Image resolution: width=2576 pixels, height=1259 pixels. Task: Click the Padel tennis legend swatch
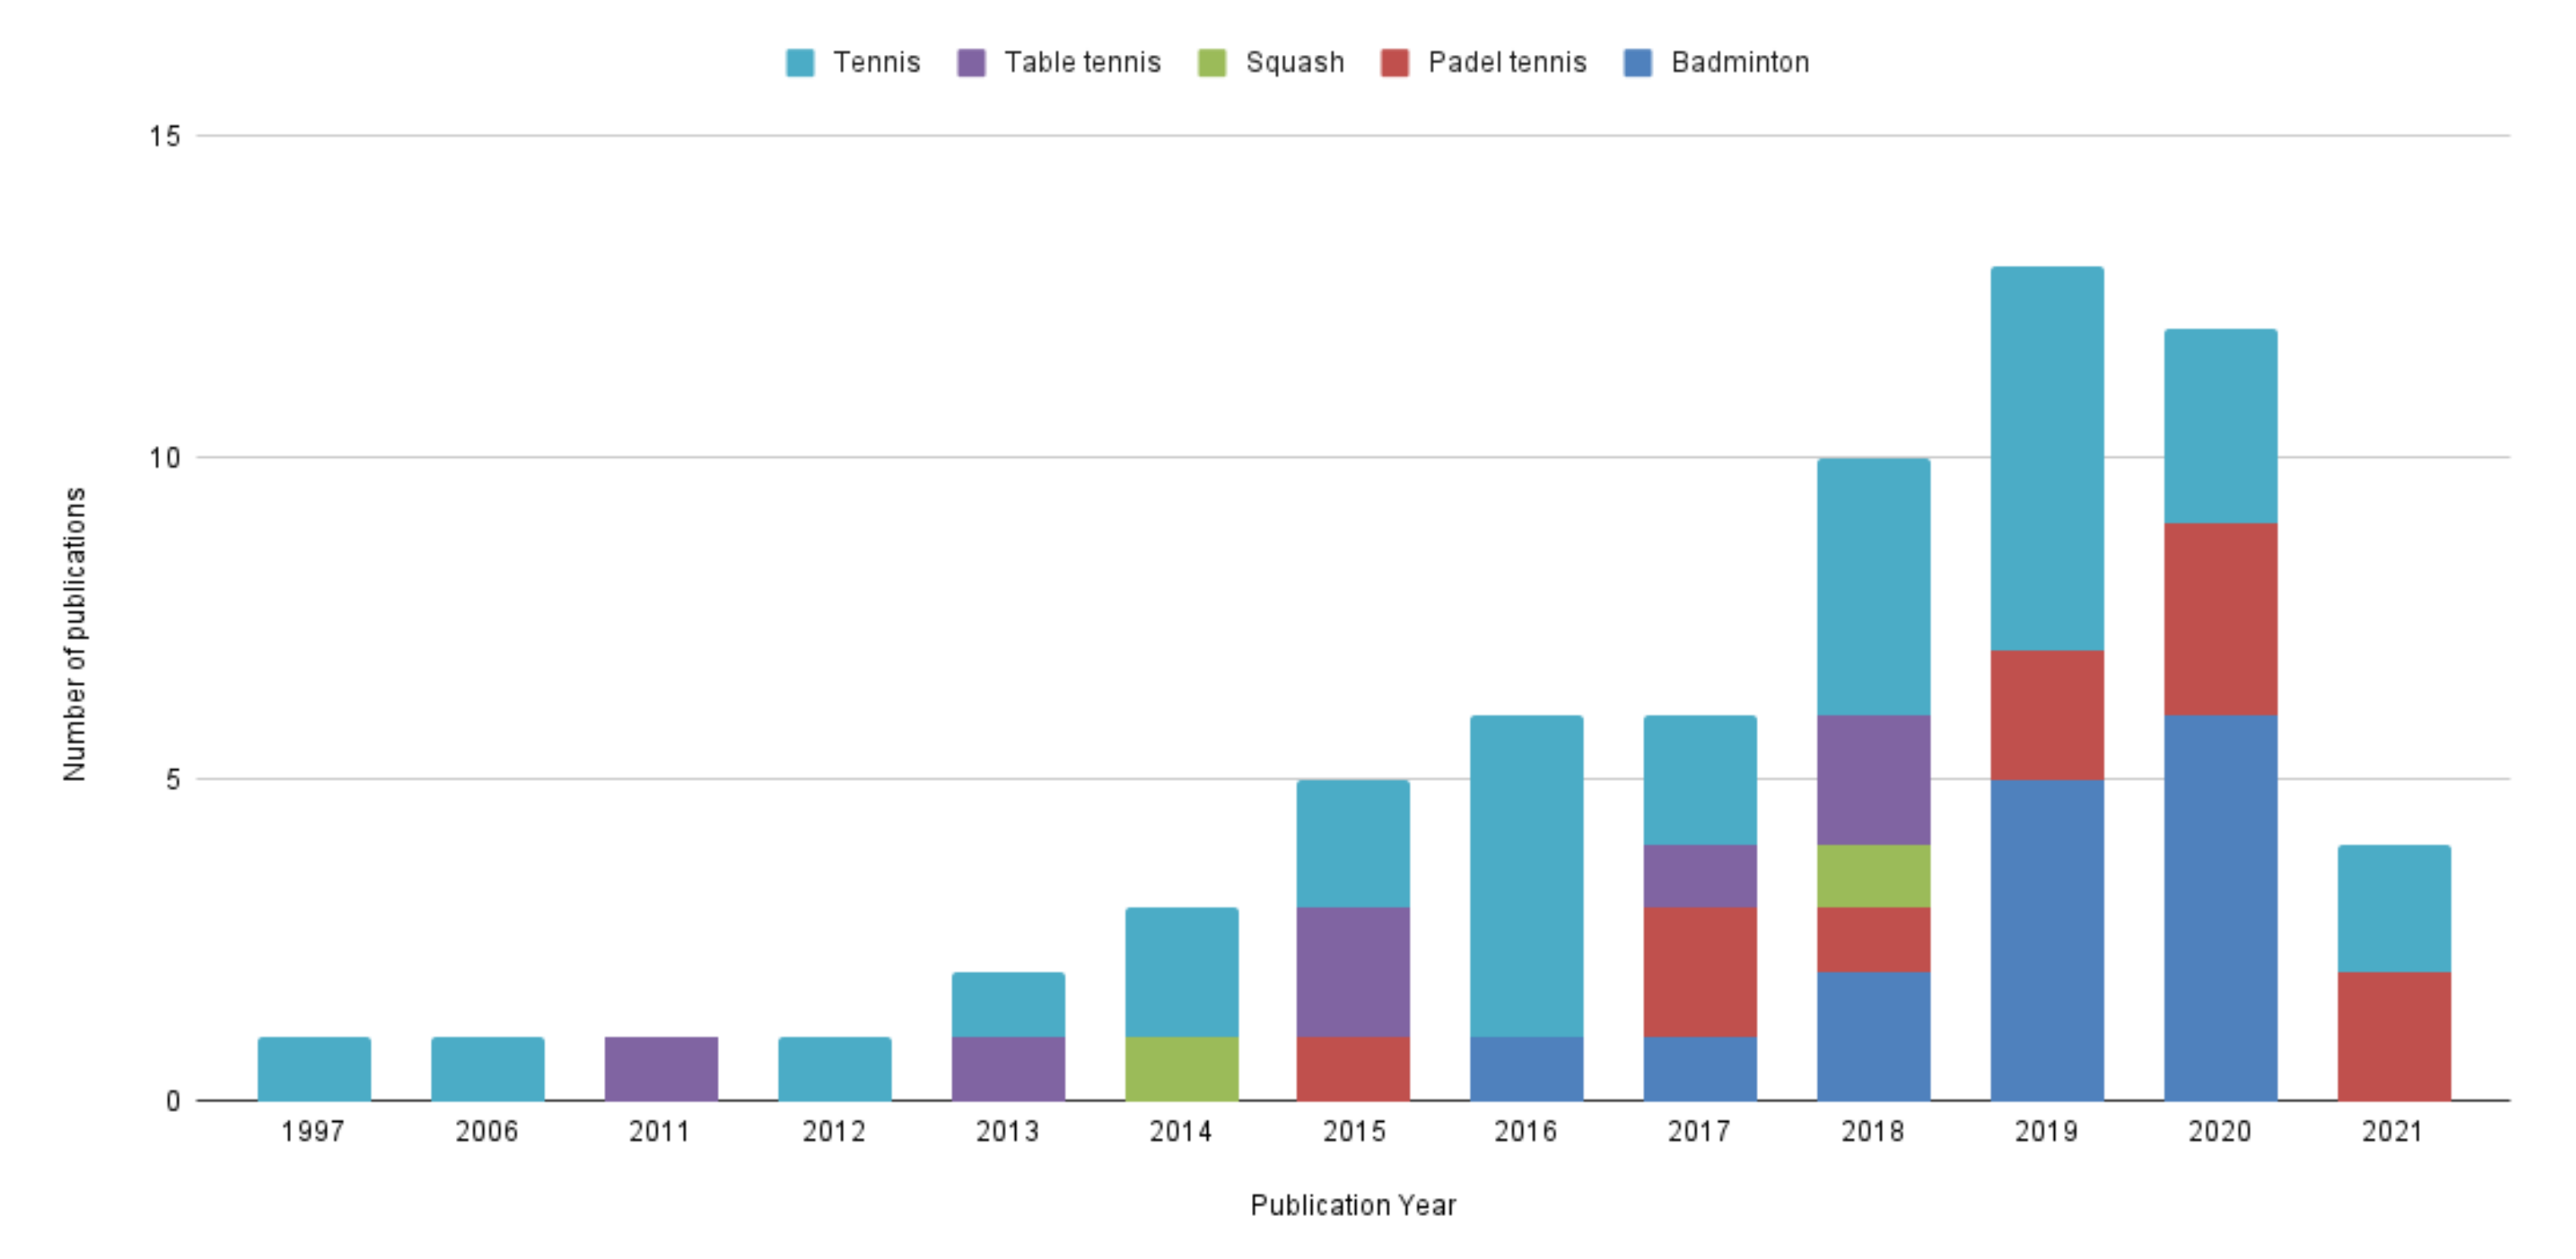(x=1394, y=63)
